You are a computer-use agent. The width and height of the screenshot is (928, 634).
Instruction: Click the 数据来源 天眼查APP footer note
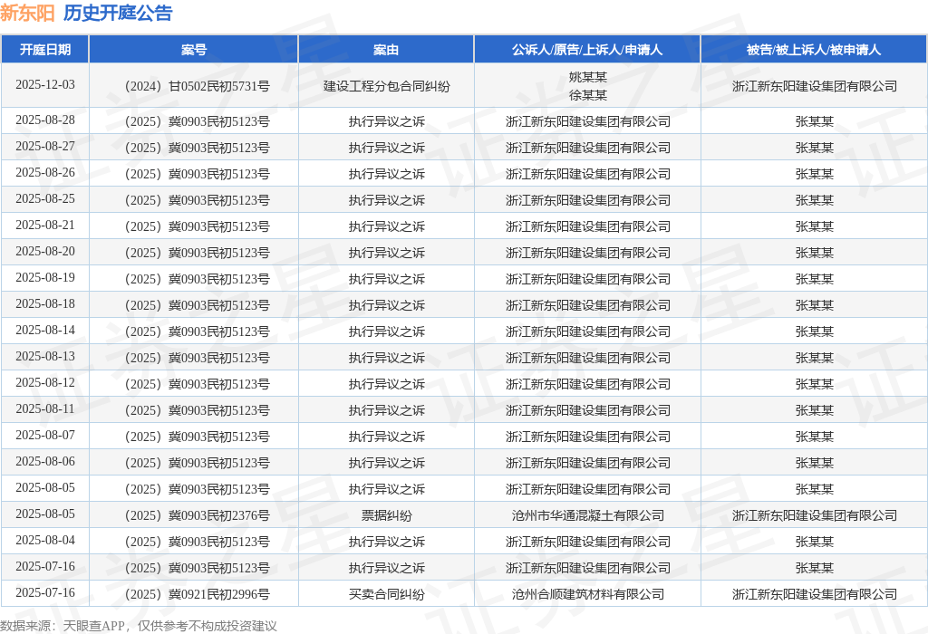pyautogui.click(x=138, y=626)
